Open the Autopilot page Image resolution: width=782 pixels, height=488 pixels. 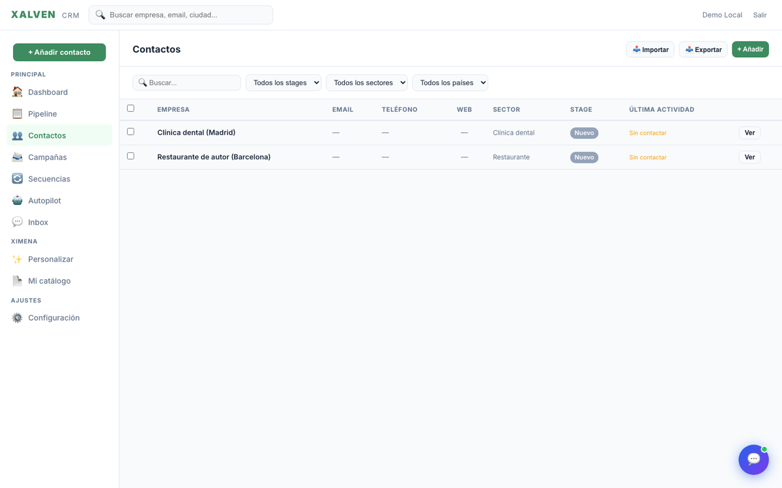59,200
